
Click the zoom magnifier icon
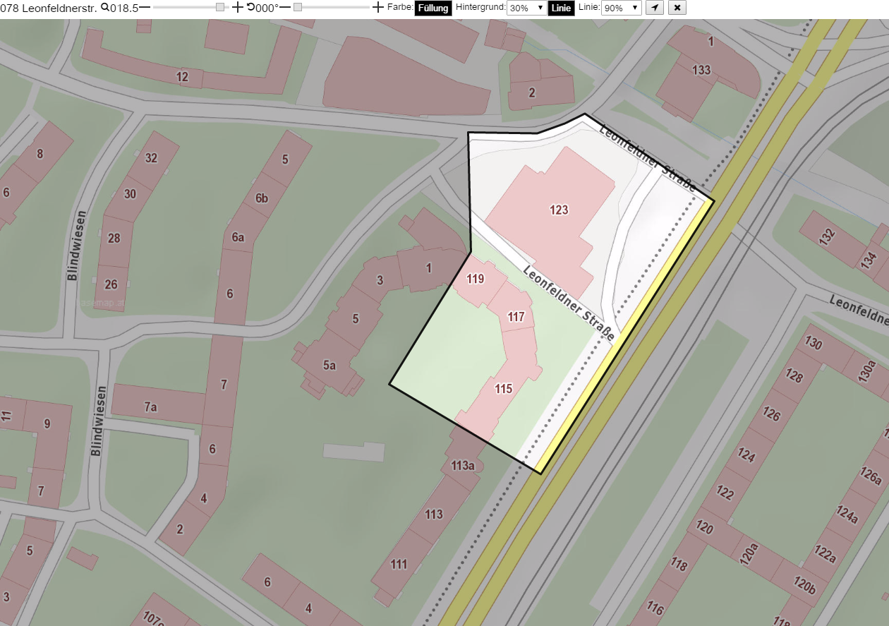(x=105, y=8)
